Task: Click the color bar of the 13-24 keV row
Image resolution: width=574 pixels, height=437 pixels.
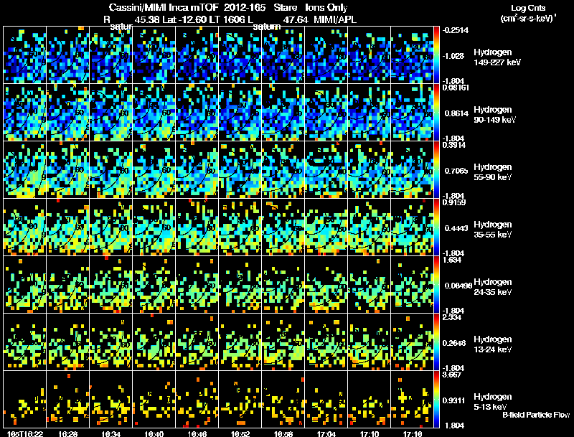Action: point(436,342)
